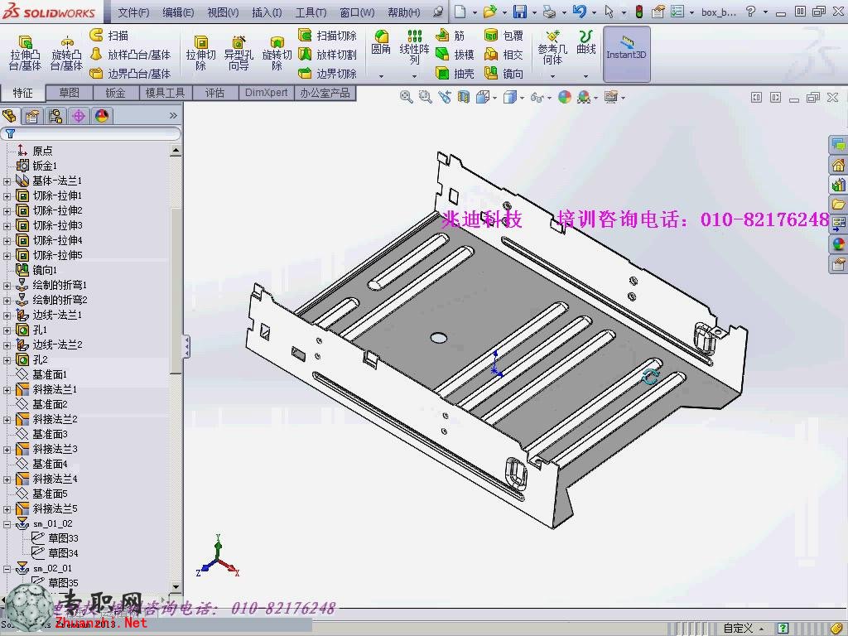Viewport: 848px width, 636px height.
Task: Open the Display Style dropdown arrow
Action: click(522, 98)
